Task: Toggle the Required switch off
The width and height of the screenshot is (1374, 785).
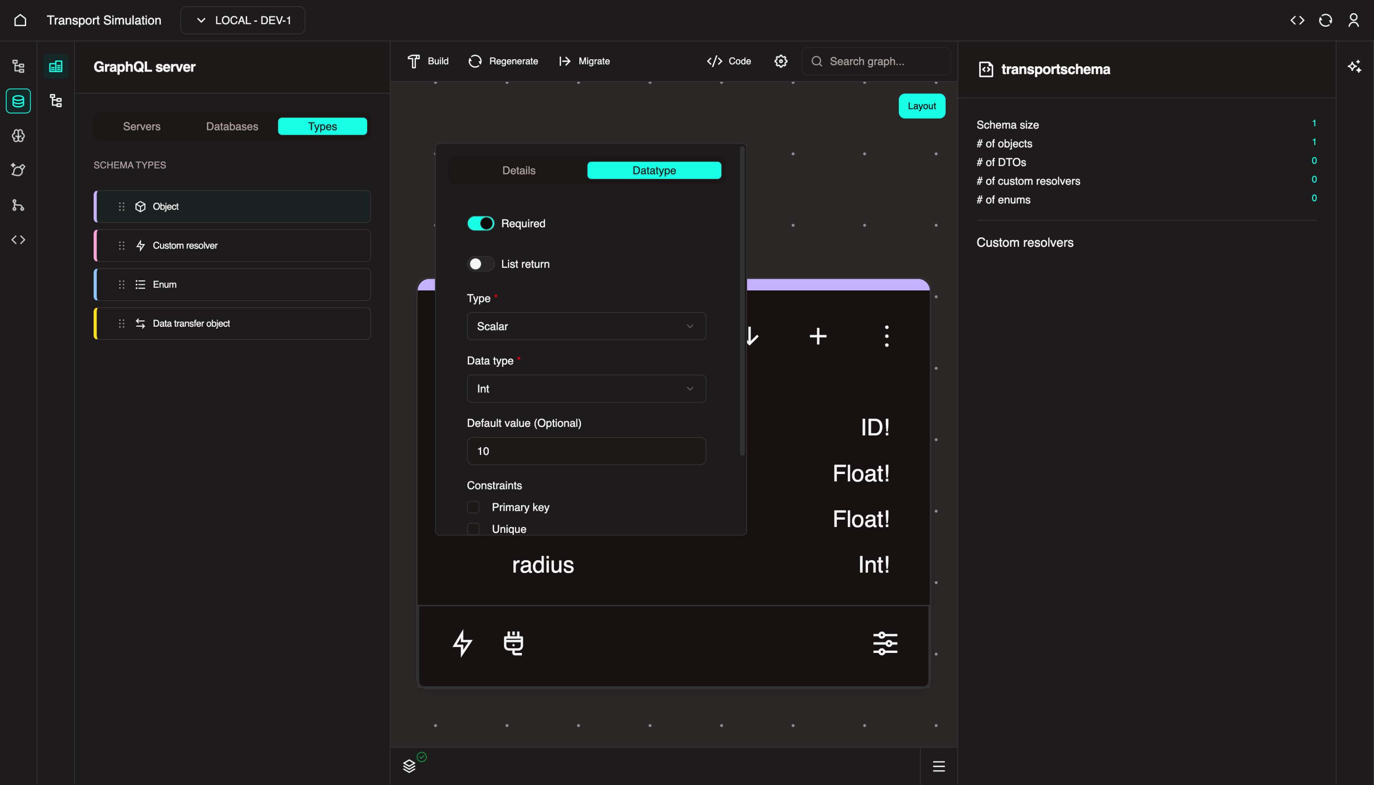Action: [480, 223]
